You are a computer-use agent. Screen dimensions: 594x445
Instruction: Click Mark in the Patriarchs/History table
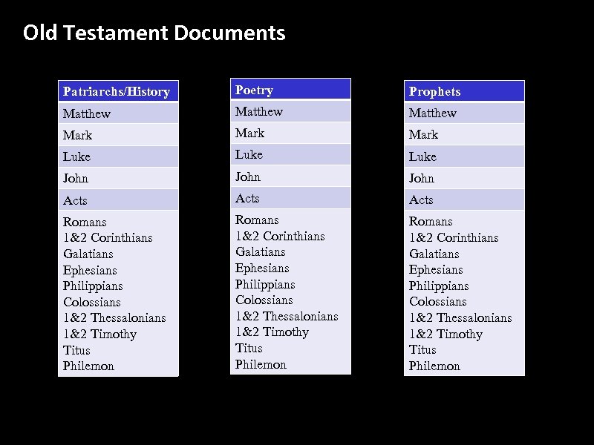(x=76, y=135)
